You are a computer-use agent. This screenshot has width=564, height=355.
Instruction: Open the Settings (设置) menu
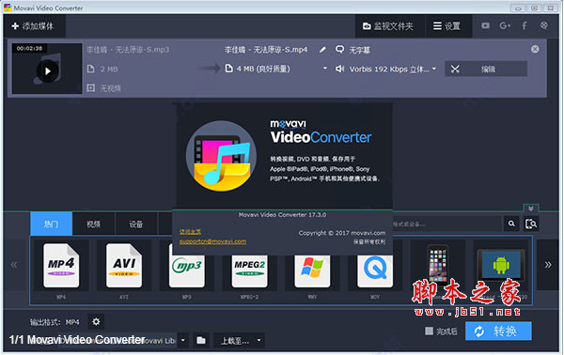(x=447, y=26)
